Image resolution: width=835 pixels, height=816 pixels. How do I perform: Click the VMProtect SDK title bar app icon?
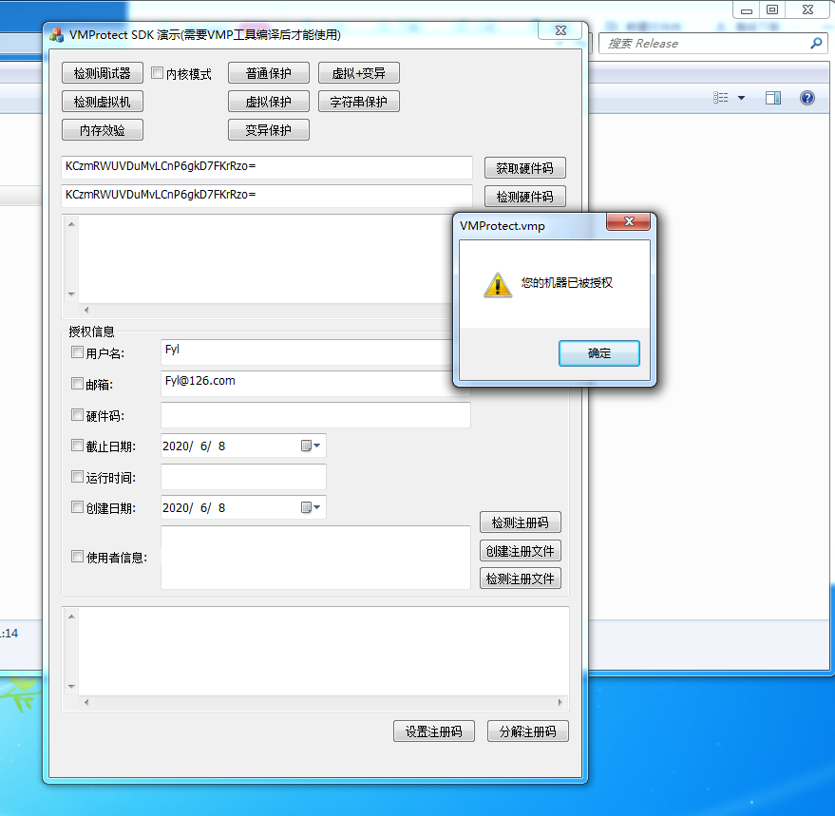(56, 35)
